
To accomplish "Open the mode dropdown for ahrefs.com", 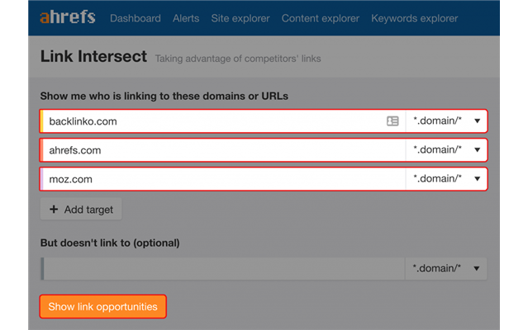I will pyautogui.click(x=446, y=150).
